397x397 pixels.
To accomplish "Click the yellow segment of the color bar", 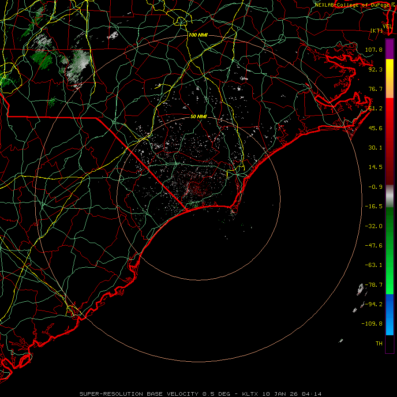I will tap(390, 79).
